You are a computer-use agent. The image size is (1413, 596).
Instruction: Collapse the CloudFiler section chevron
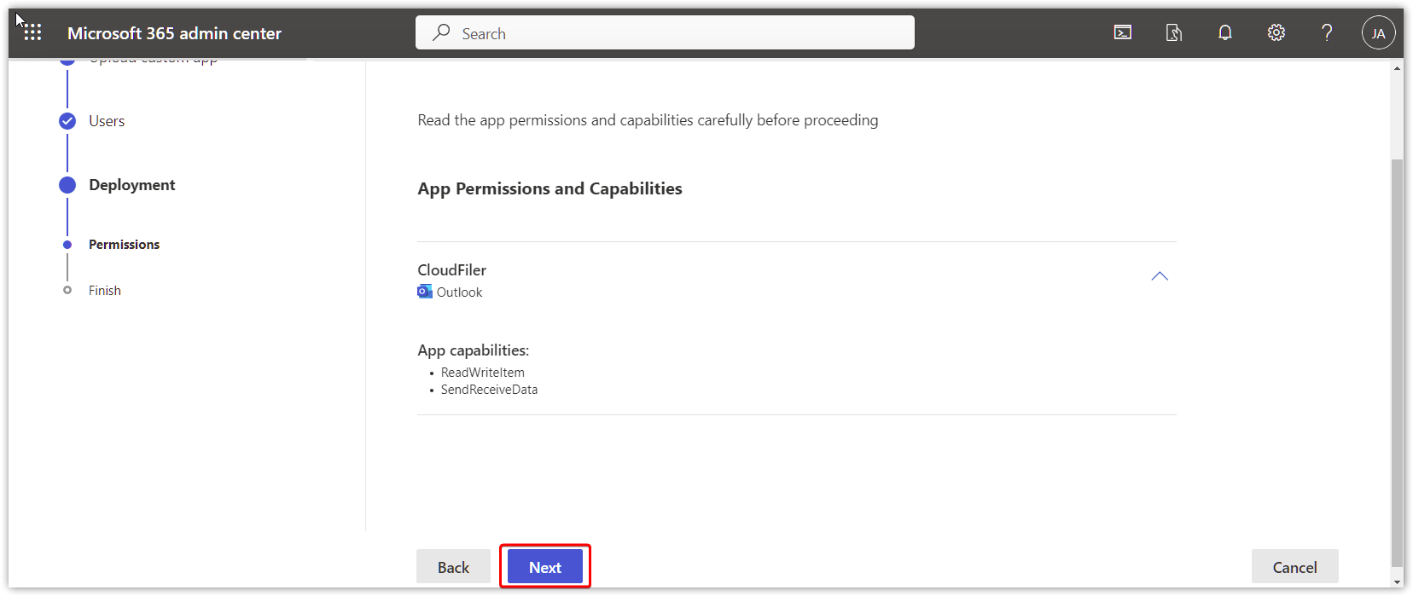coord(1160,276)
